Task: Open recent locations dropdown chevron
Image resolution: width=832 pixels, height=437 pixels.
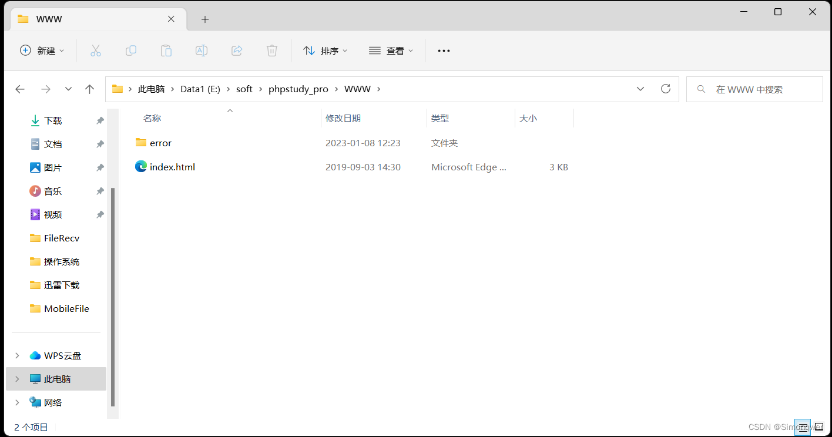Action: (x=68, y=89)
